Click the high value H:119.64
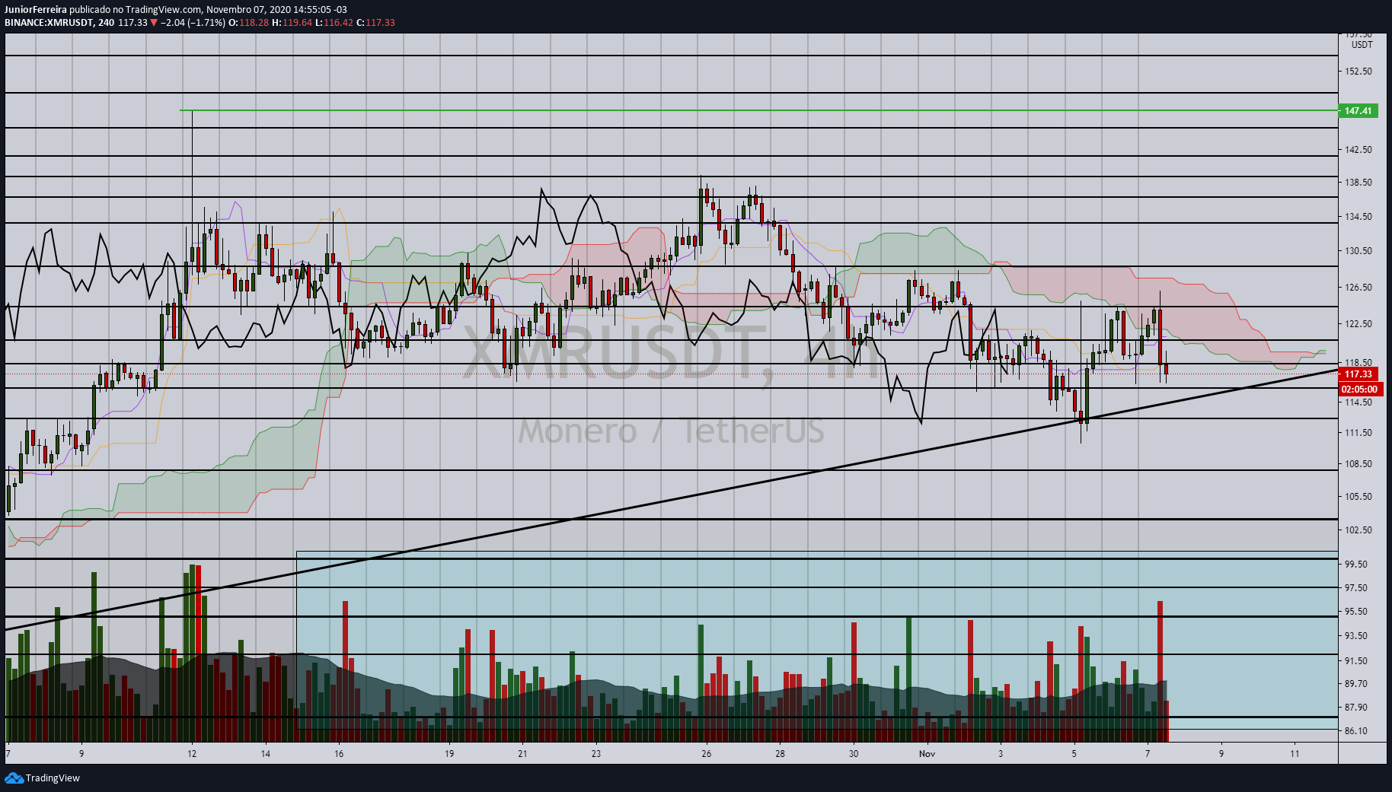The image size is (1392, 792). point(292,22)
